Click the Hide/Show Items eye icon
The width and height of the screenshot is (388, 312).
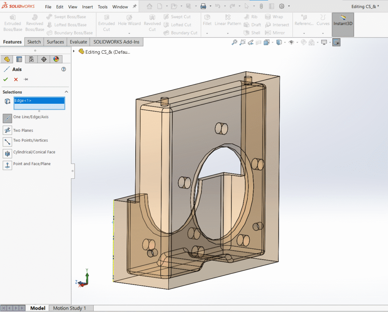tap(291, 42)
